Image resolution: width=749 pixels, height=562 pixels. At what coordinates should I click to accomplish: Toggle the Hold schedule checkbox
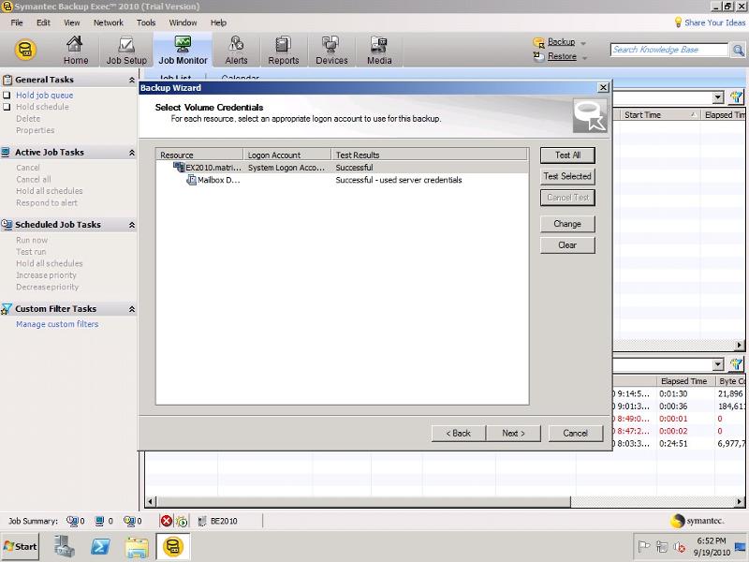coord(7,107)
